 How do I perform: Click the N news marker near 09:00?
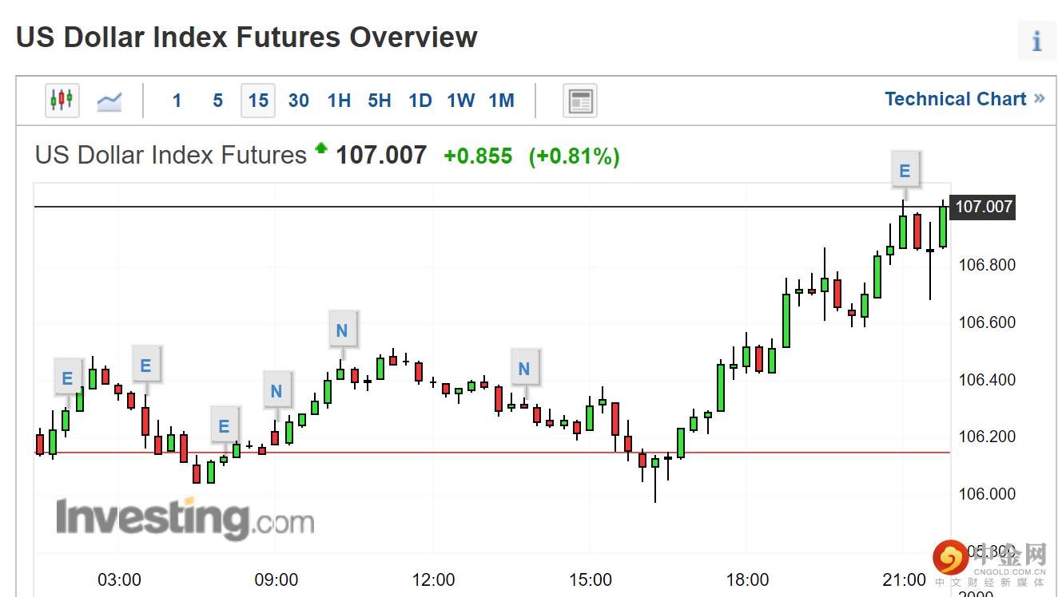pyautogui.click(x=276, y=391)
